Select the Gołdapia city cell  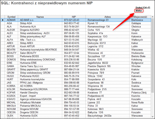(x=140, y=23)
